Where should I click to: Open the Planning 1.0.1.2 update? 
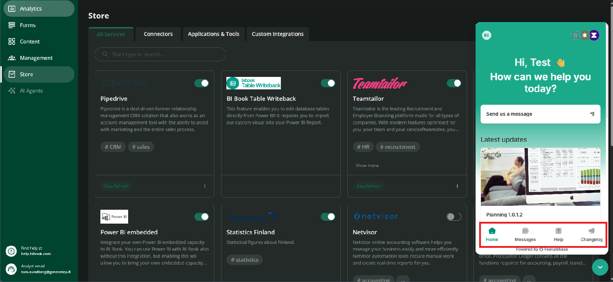click(x=504, y=215)
